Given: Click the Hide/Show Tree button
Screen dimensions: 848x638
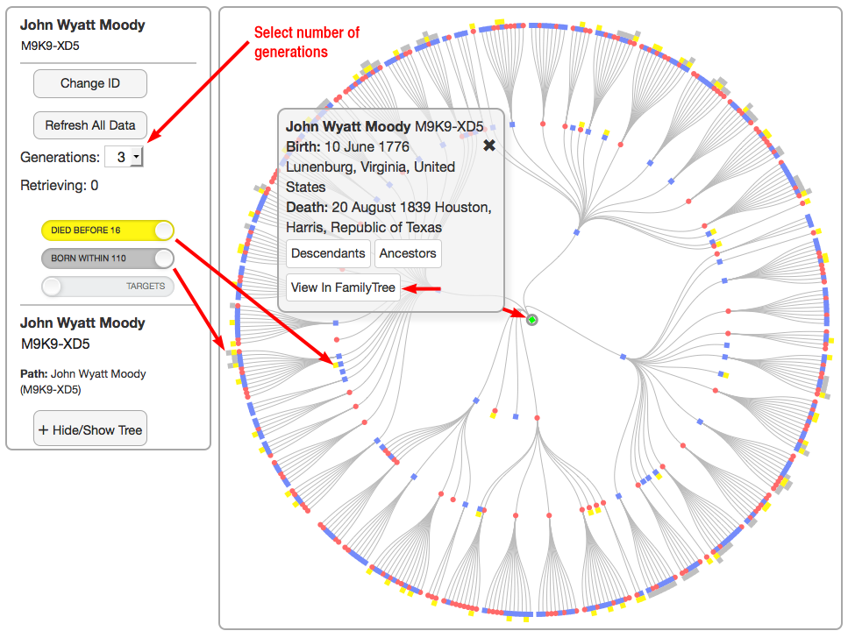Looking at the screenshot, I should coord(89,429).
